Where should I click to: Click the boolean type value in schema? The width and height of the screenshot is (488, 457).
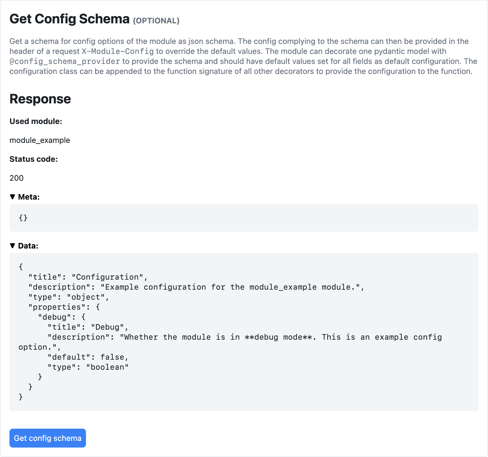click(x=108, y=367)
